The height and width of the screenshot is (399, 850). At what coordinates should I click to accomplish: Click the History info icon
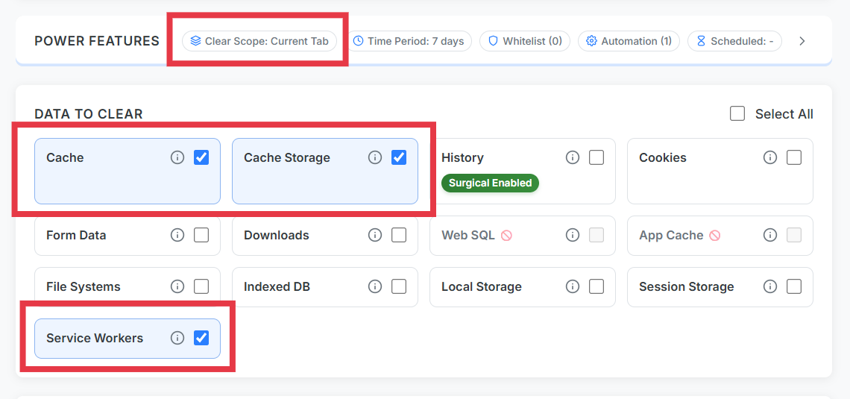tap(573, 158)
